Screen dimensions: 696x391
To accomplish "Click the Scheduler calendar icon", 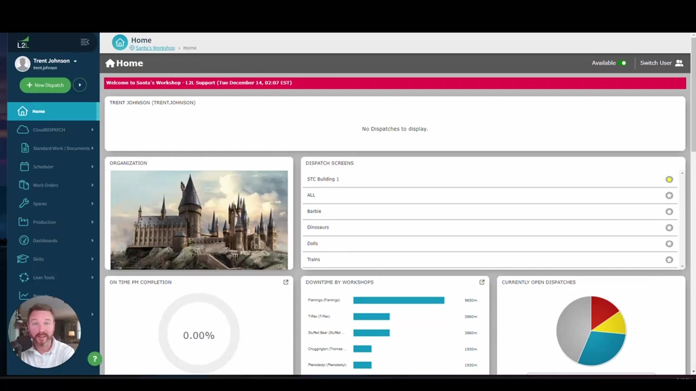I will (24, 167).
